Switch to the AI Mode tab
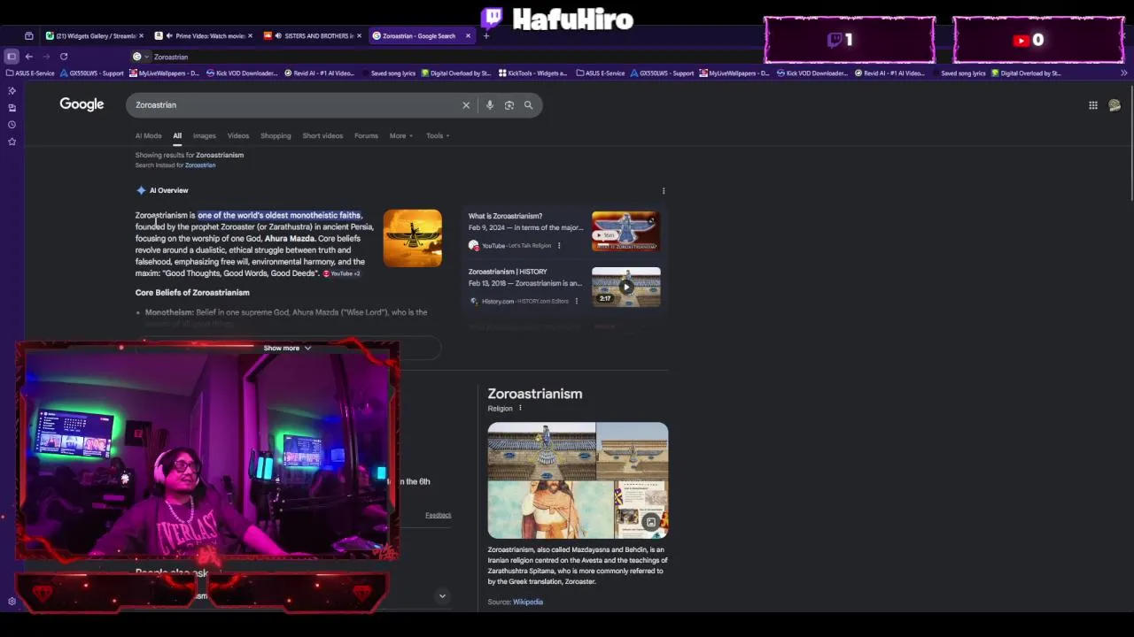The height and width of the screenshot is (637, 1134). (x=148, y=135)
